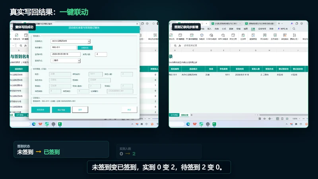Click the search magnifier in the right window ribbon
The height and width of the screenshot is (179, 318).
[x=294, y=29]
